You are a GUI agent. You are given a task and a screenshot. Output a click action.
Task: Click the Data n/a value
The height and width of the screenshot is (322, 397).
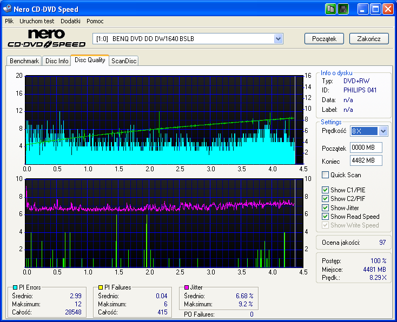pos(348,100)
